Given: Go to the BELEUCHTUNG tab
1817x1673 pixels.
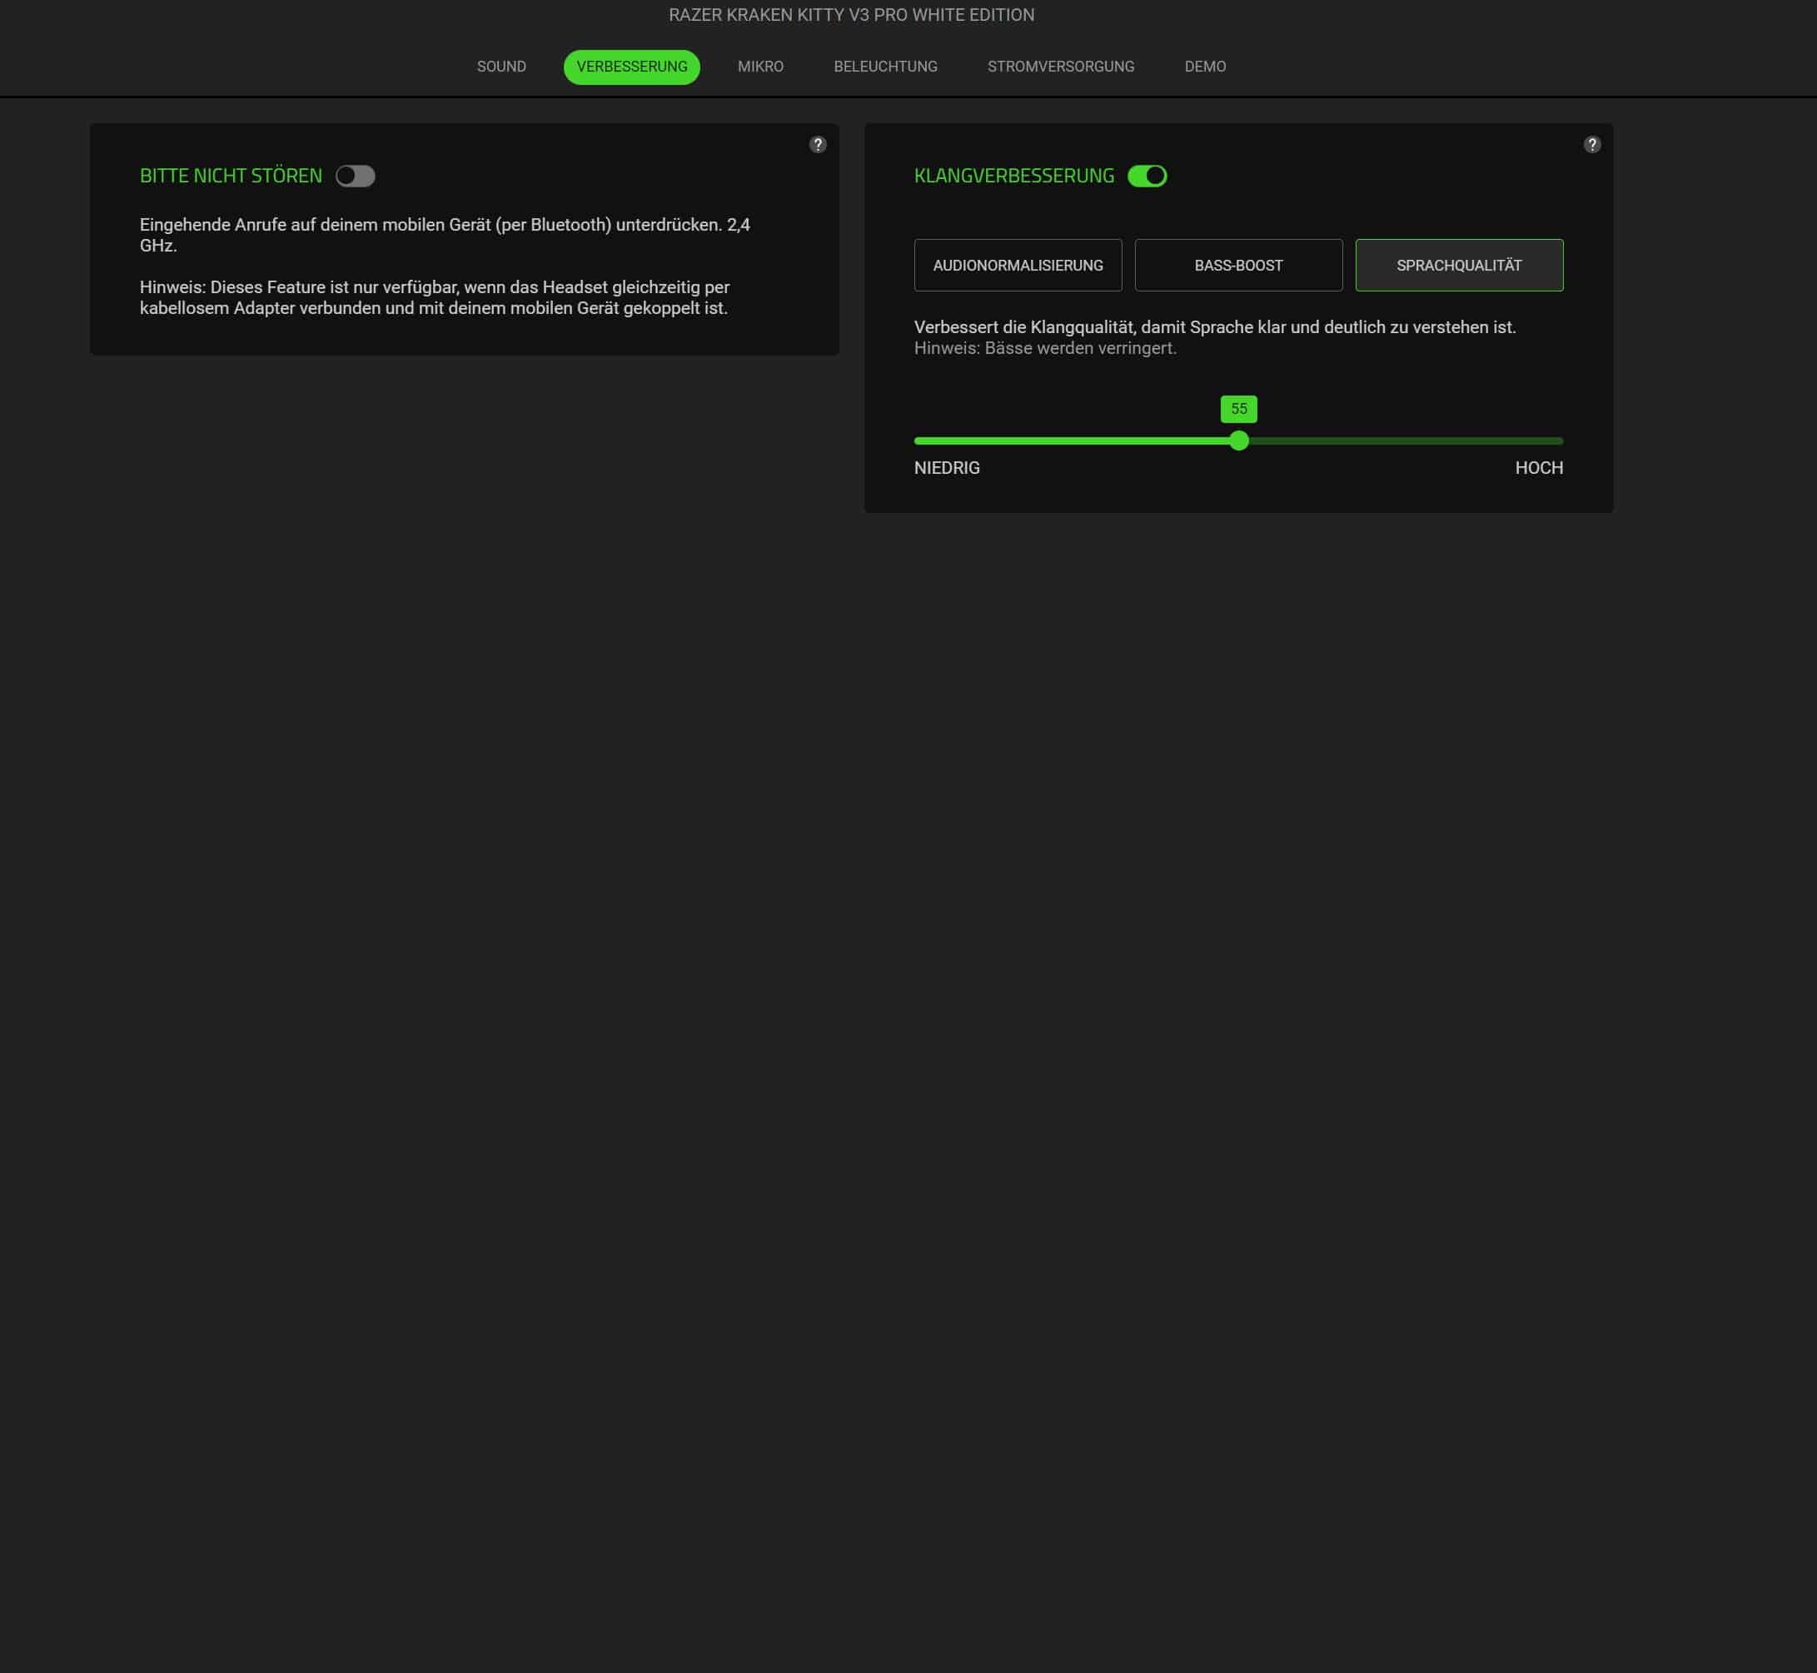Looking at the screenshot, I should 884,67.
